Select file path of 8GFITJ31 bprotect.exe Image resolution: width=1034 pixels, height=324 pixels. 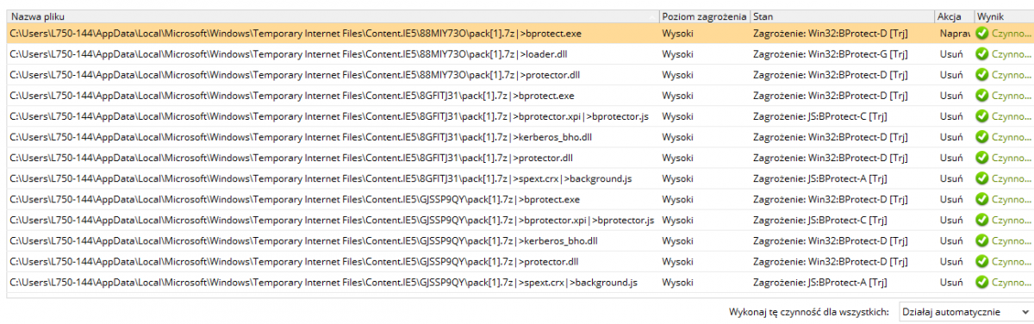(x=292, y=95)
